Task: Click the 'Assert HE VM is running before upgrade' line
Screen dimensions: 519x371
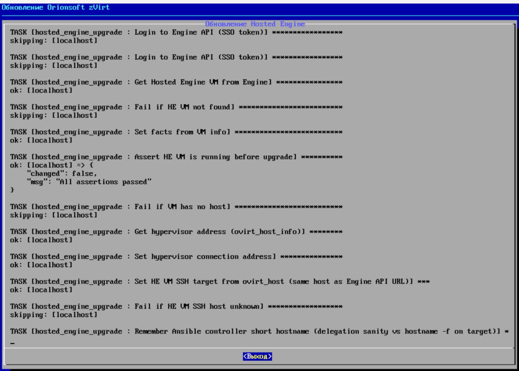Action: pyautogui.click(x=176, y=157)
